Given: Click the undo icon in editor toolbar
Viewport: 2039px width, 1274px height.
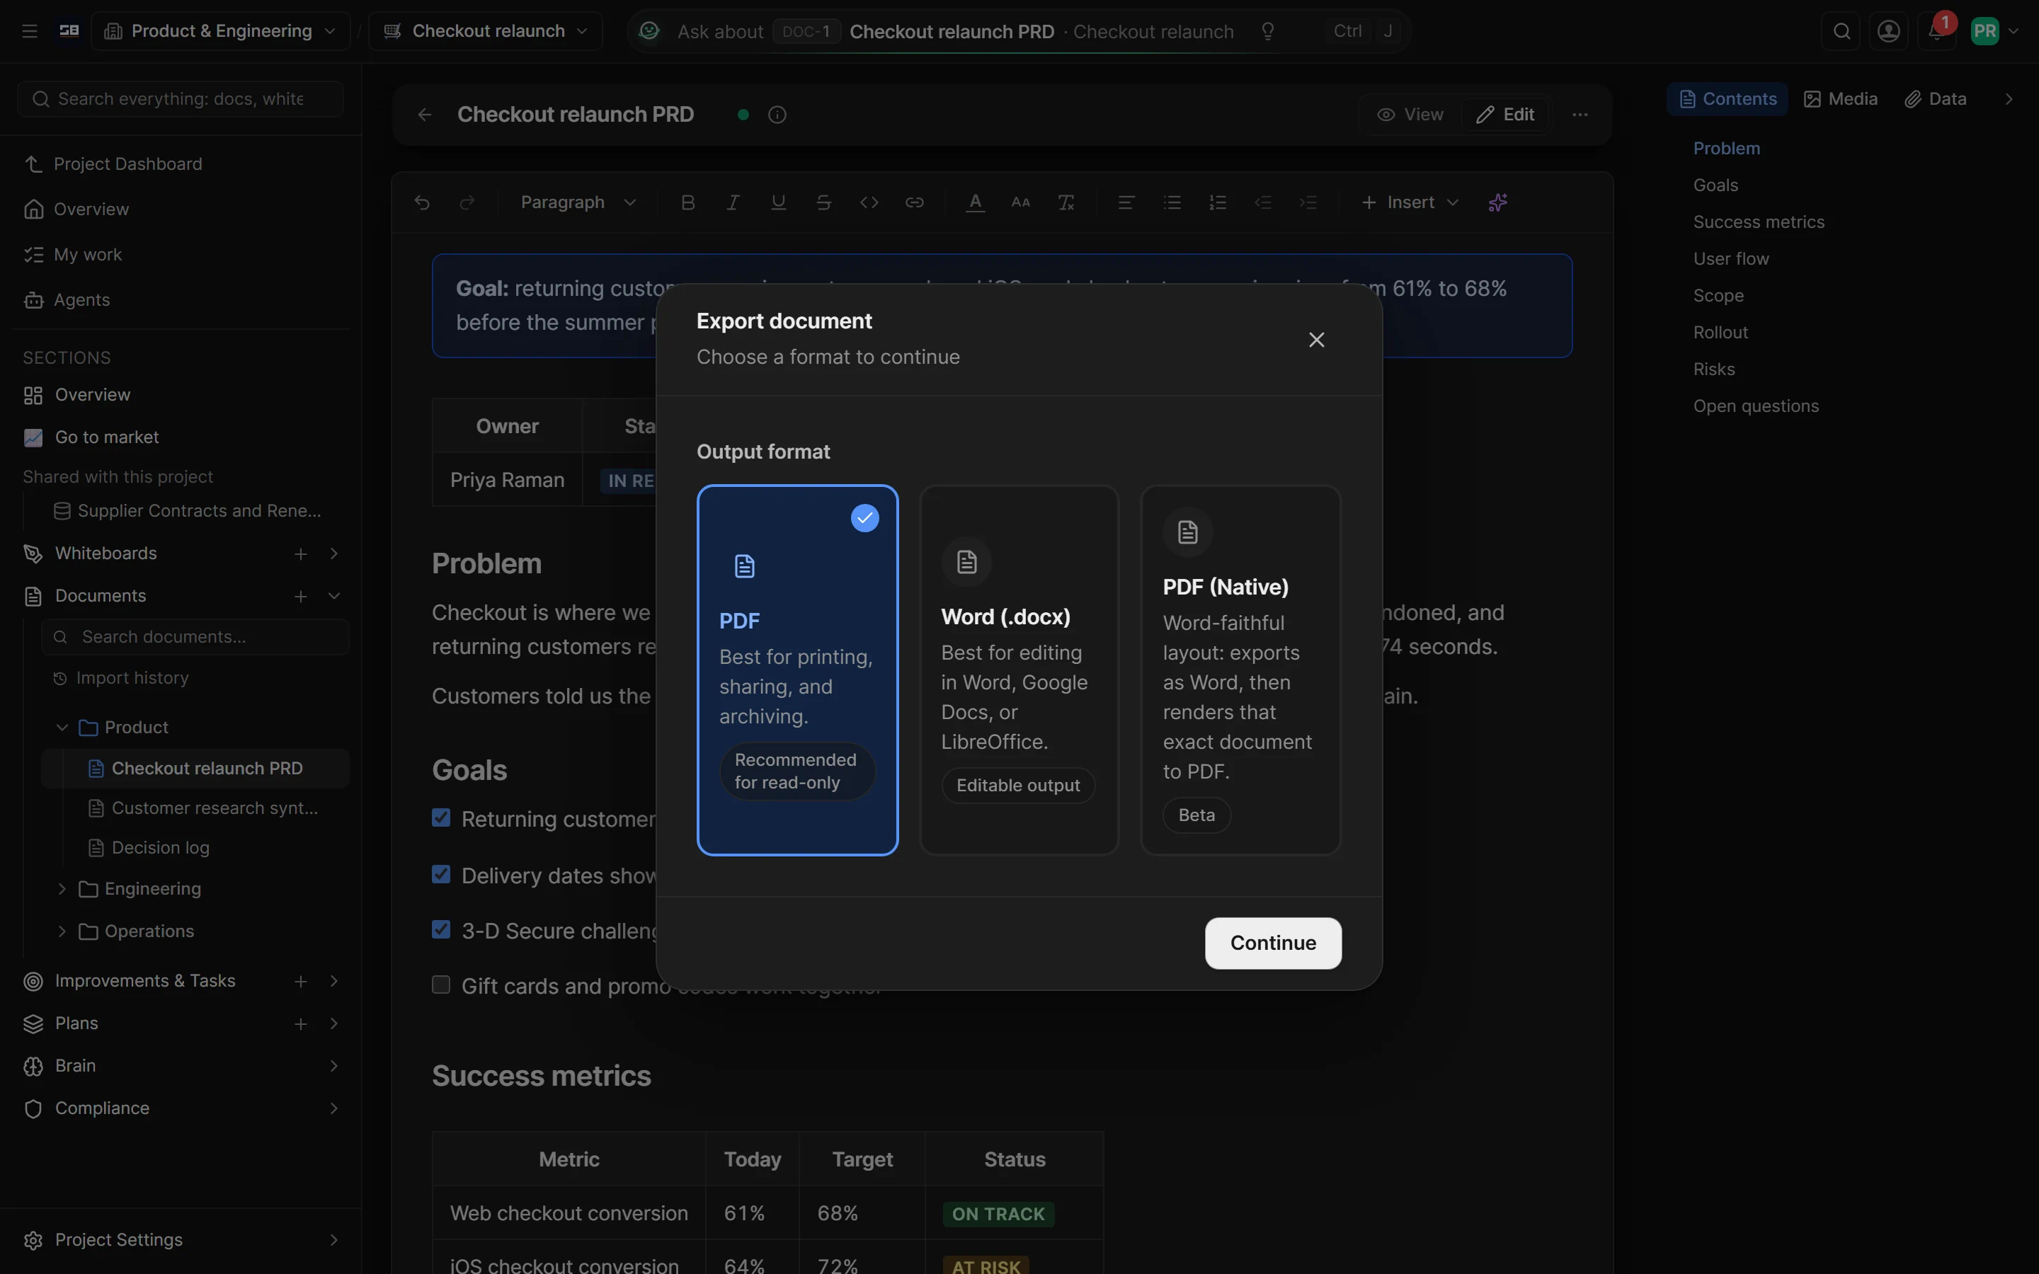Looking at the screenshot, I should pyautogui.click(x=422, y=202).
